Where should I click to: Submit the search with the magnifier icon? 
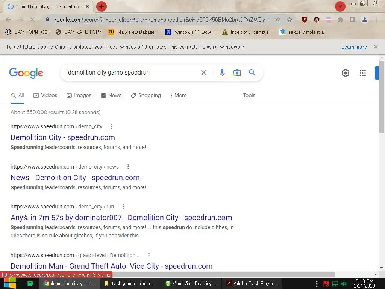[252, 73]
